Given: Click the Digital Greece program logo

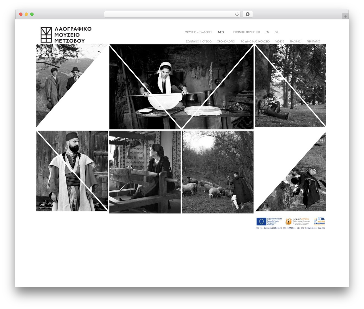Looking at the screenshot, I should pos(298,221).
